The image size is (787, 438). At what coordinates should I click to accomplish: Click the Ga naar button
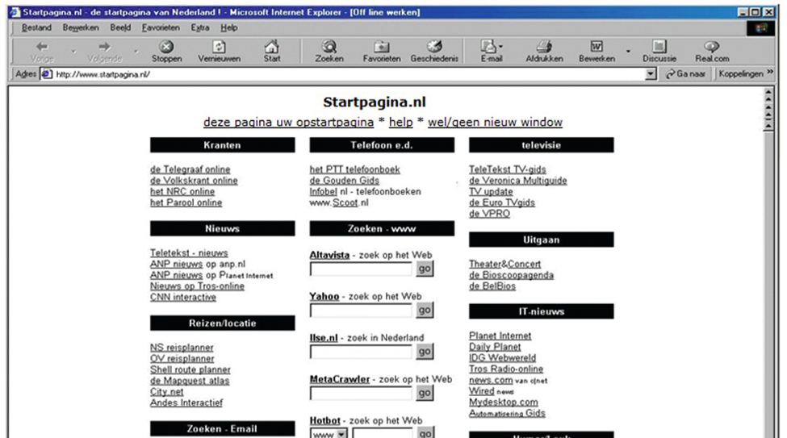(688, 74)
